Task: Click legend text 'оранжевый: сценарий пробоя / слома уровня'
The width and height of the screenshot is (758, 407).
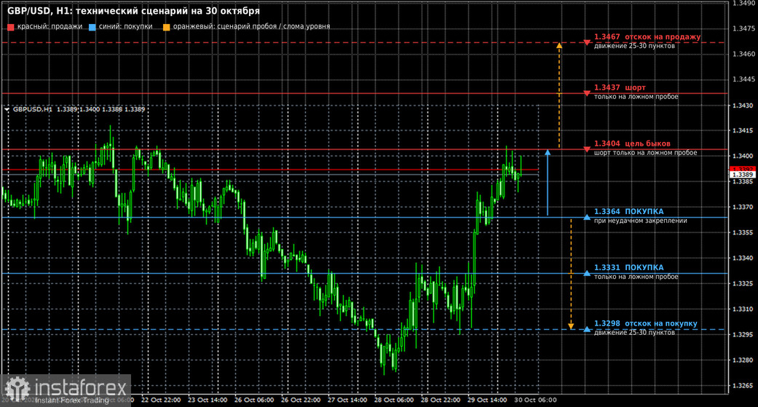Action: point(251,27)
